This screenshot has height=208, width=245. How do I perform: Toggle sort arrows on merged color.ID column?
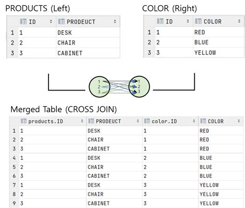[x=194, y=121]
